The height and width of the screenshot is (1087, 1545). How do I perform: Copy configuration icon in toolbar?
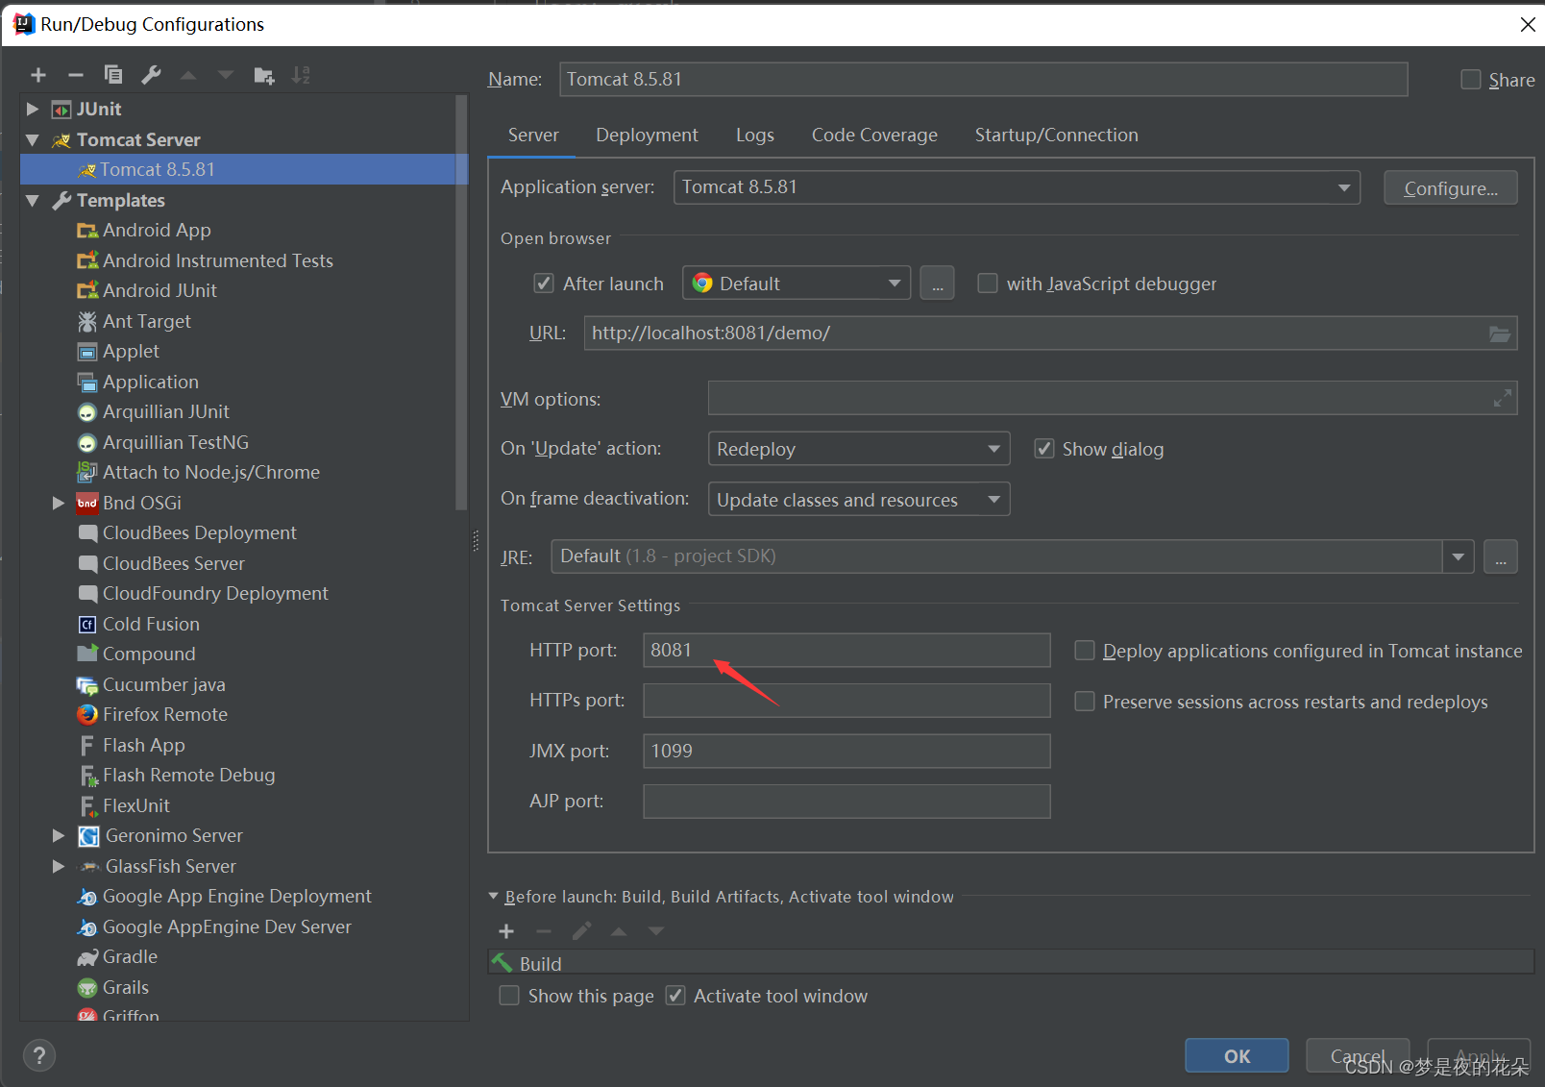113,75
